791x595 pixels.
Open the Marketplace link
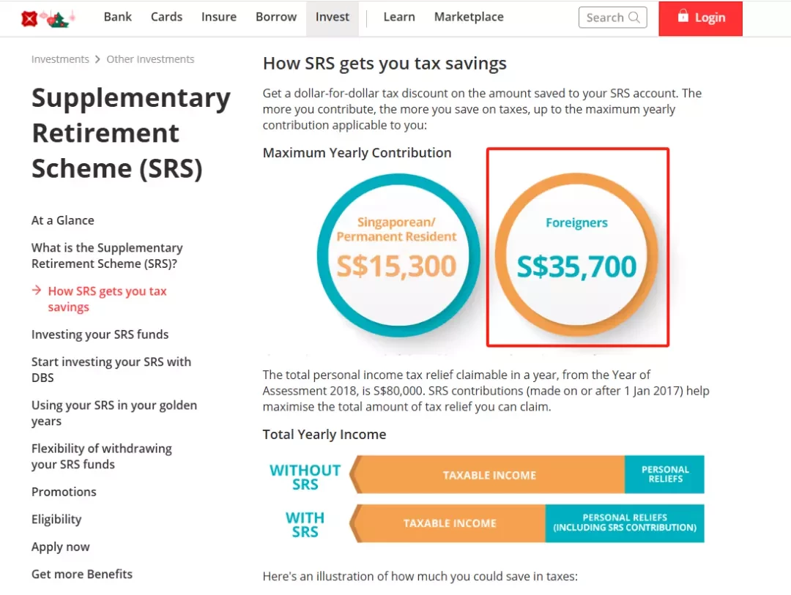469,17
